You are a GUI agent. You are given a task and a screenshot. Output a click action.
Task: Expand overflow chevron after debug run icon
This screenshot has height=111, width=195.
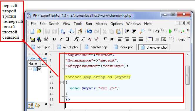tap(189, 30)
